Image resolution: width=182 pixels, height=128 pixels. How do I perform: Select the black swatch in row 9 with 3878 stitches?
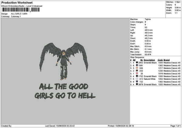(x=137, y=84)
